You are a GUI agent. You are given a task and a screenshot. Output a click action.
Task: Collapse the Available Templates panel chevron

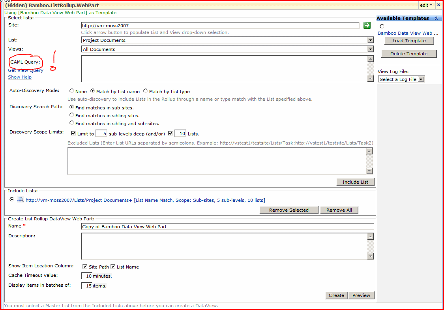coord(436,19)
